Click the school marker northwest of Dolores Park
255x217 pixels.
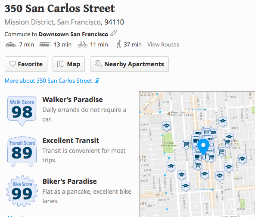click(x=167, y=126)
